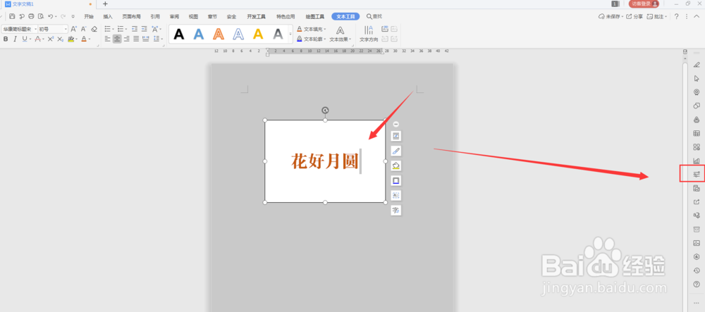This screenshot has height=312, width=705.
Task: Select orange outlined A text style
Action: pos(219,34)
